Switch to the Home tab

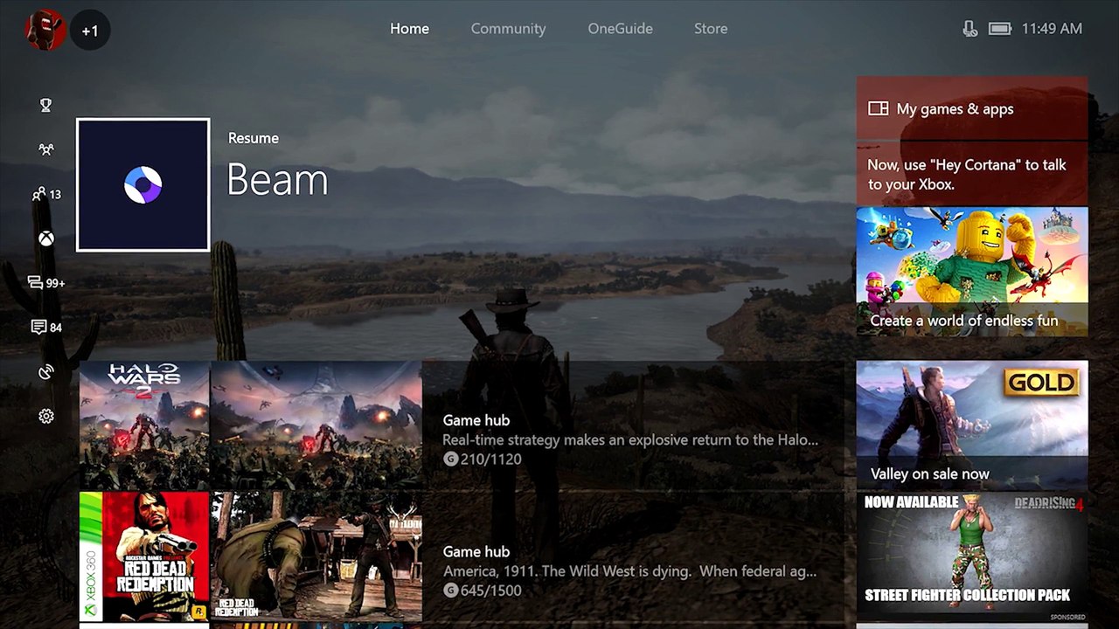409,29
